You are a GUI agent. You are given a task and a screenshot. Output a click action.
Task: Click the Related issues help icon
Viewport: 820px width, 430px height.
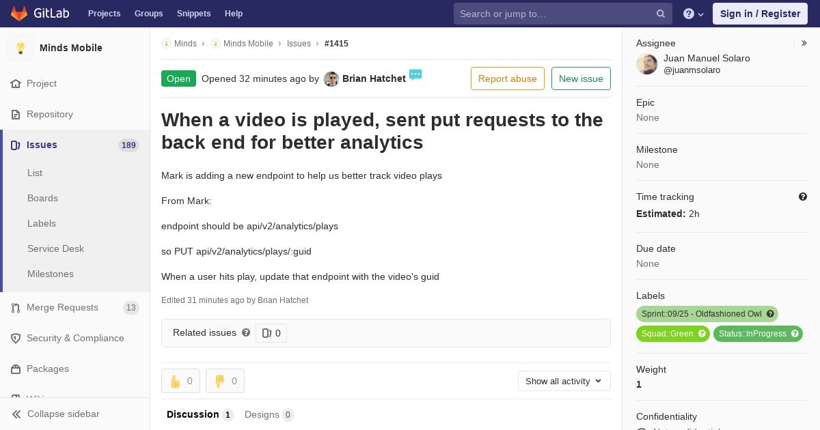click(x=246, y=332)
